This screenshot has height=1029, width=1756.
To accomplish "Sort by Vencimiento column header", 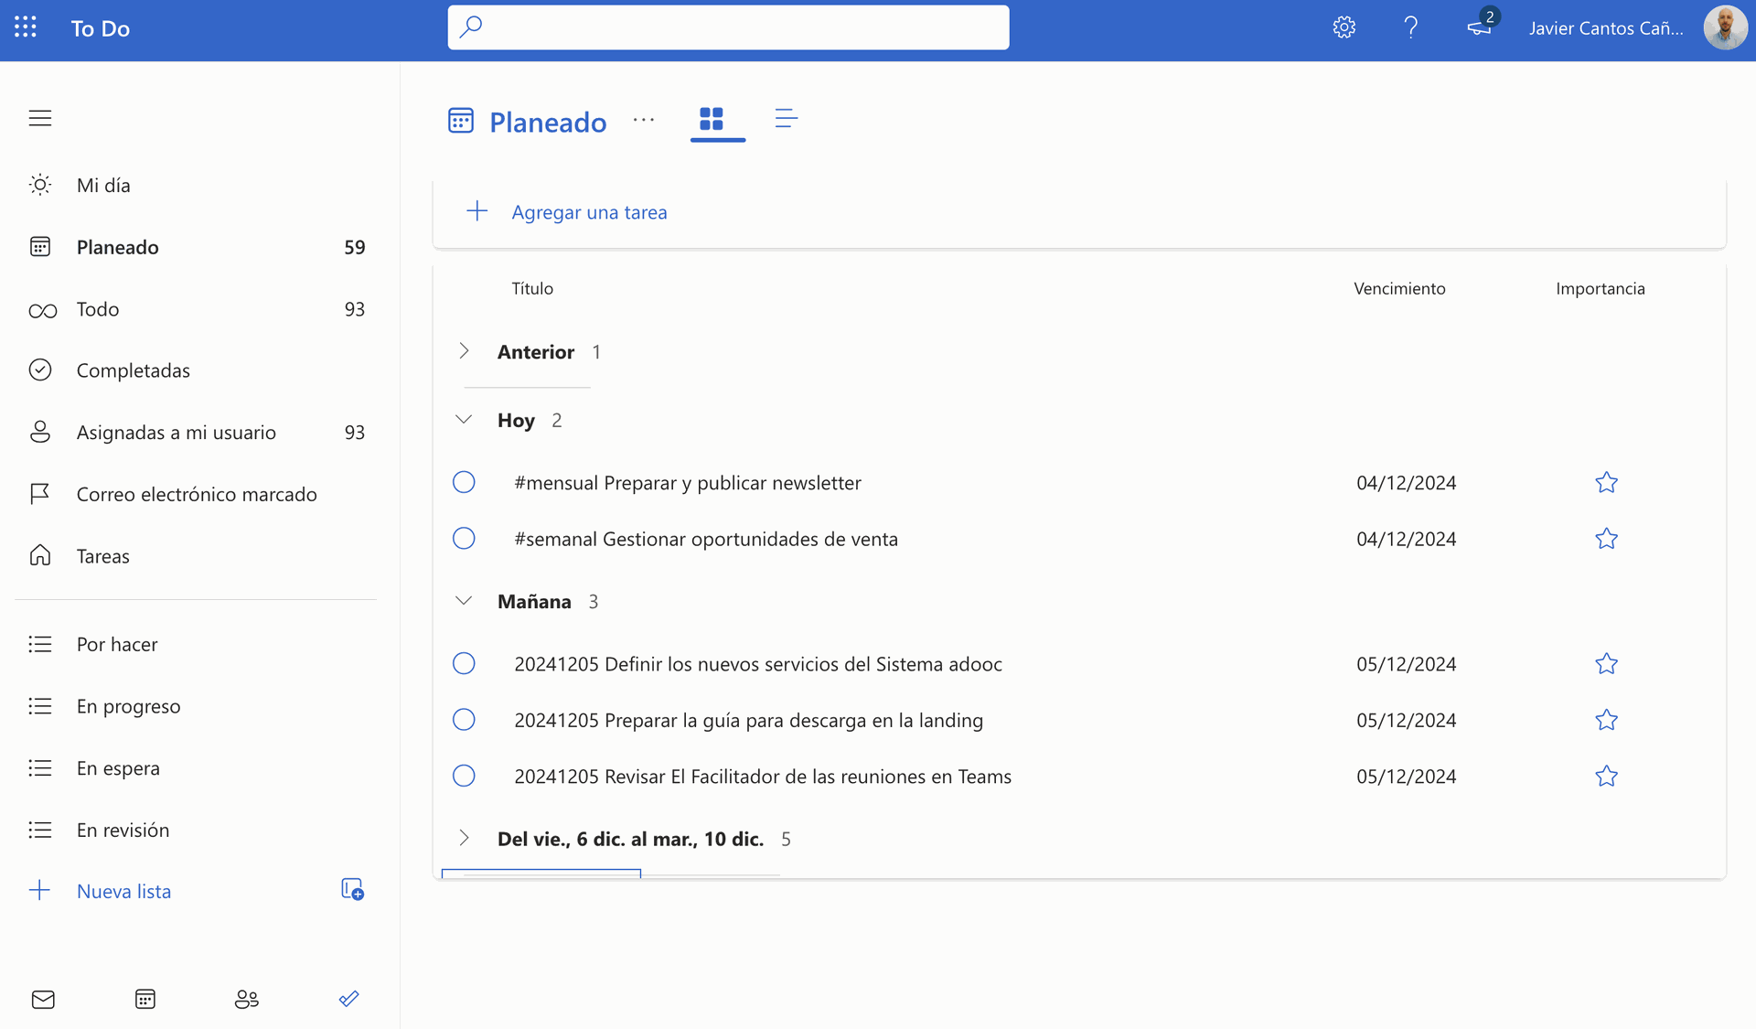I will tap(1399, 288).
